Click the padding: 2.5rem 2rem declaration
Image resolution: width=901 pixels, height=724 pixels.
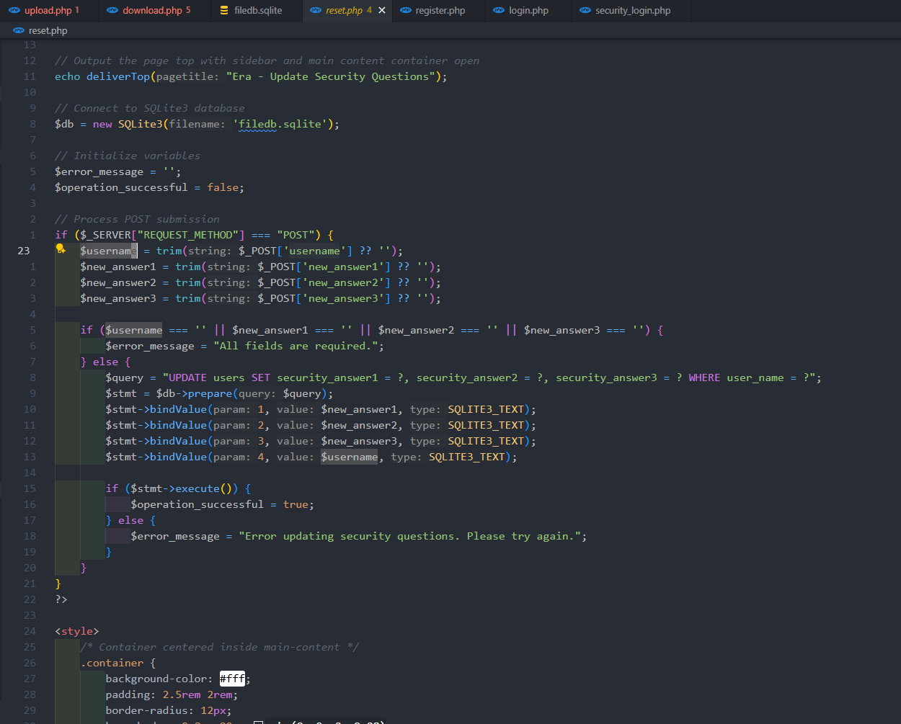tap(172, 694)
